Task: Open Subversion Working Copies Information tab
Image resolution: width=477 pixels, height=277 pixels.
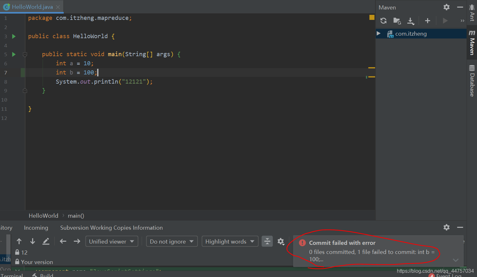Action: pos(111,228)
